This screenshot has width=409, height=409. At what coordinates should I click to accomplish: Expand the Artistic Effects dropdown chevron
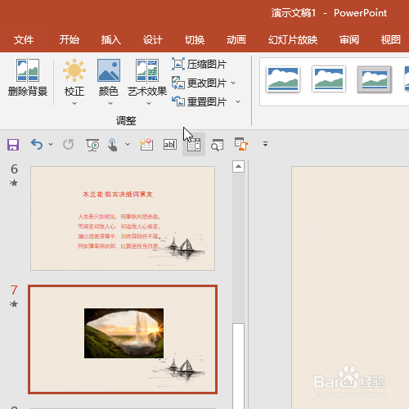pos(149,103)
